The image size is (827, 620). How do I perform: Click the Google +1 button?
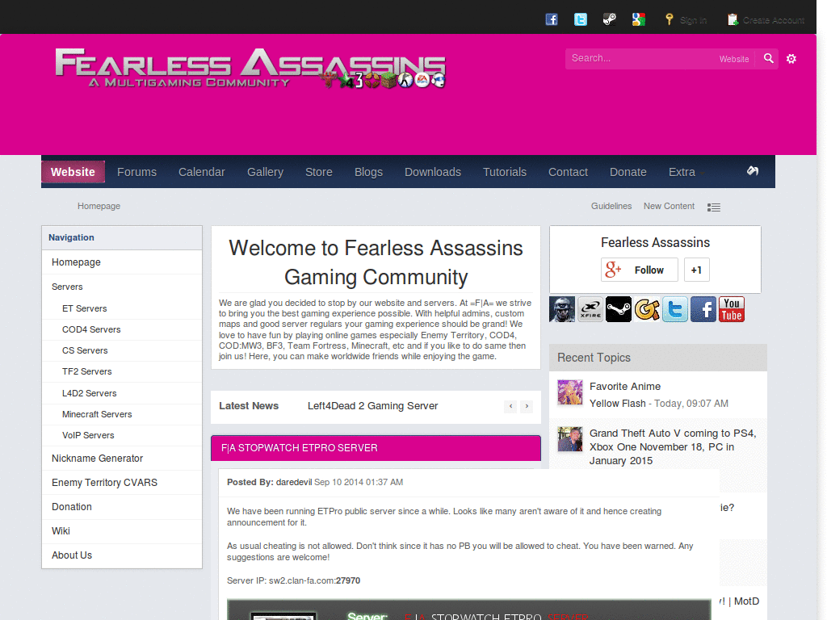click(697, 270)
